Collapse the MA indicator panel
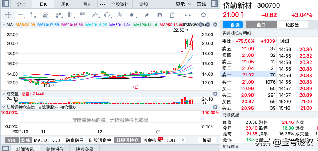 pos(3,25)
